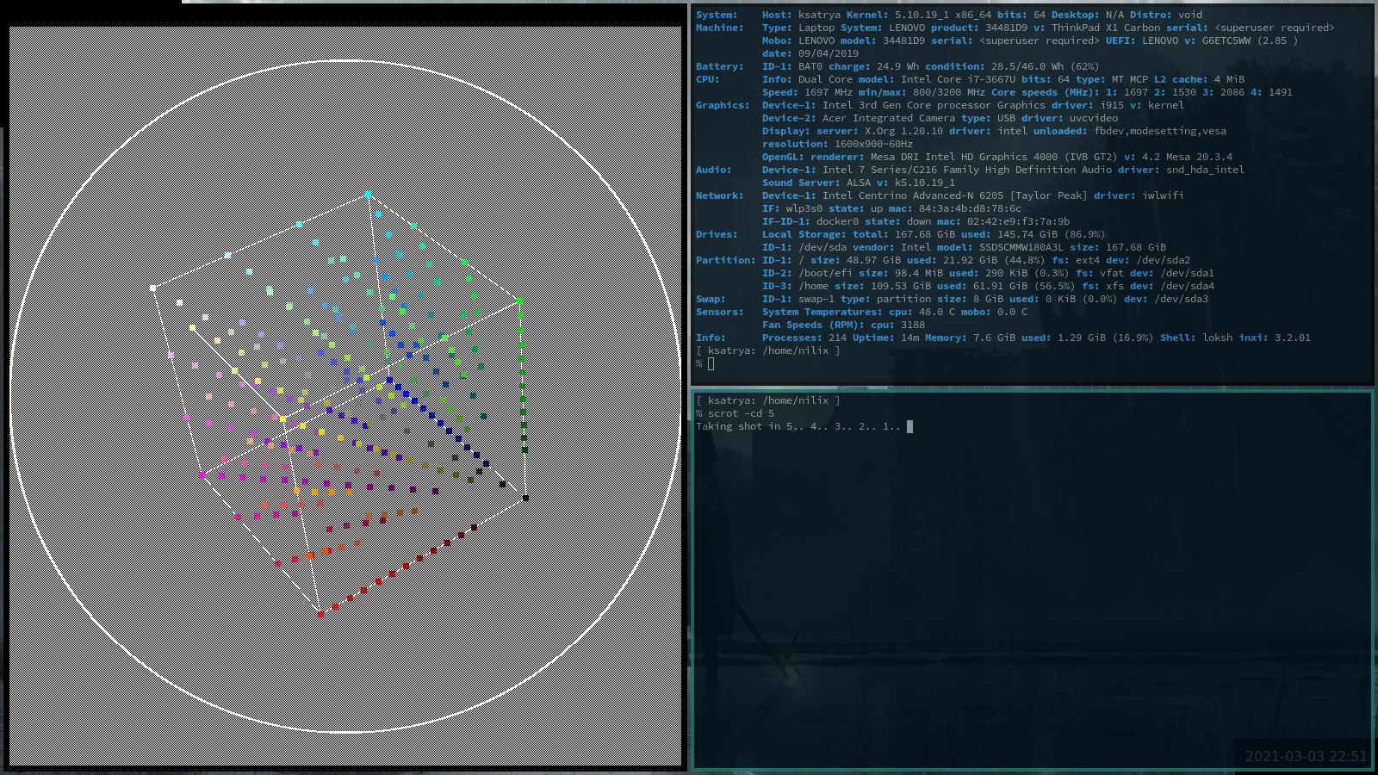Select the hostname 'ksatrya' after Host:
The image size is (1378, 775).
coord(819,15)
